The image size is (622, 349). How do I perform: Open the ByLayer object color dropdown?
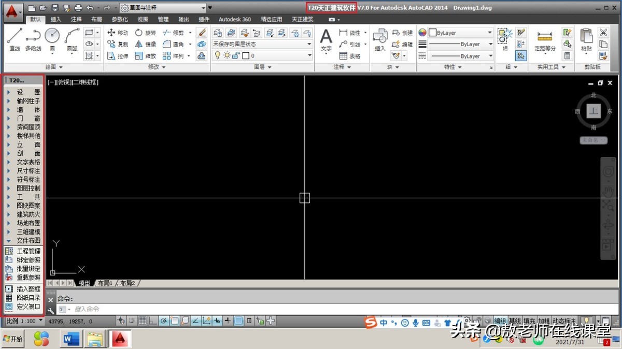coord(460,33)
